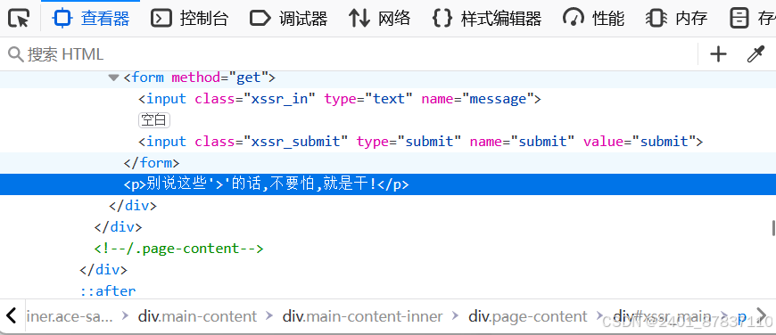The width and height of the screenshot is (776, 335).
Task: Click the 空白 whitespace badge
Action: [154, 120]
